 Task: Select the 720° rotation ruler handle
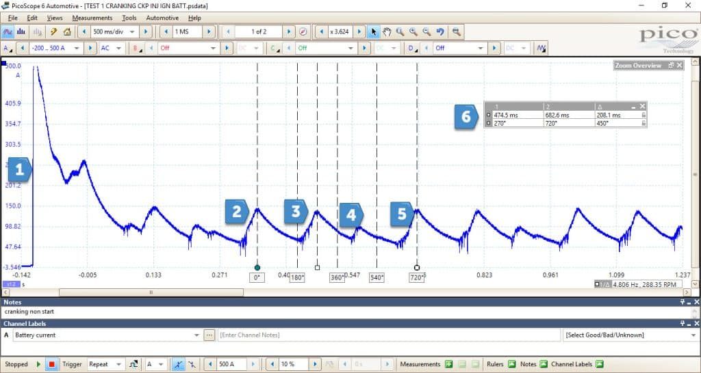pyautogui.click(x=417, y=268)
